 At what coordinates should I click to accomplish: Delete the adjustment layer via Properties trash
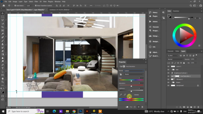click(x=142, y=107)
